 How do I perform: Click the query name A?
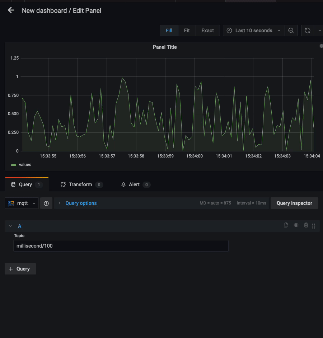(20, 226)
